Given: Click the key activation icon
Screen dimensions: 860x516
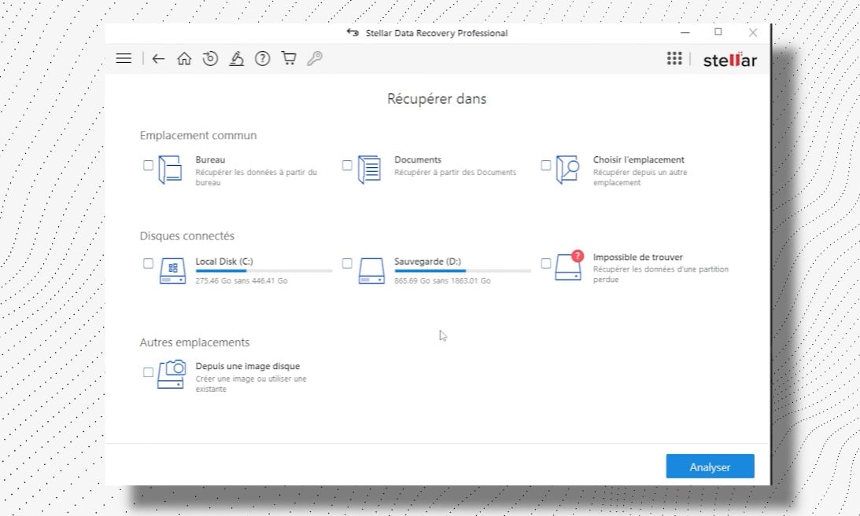Looking at the screenshot, I should coord(315,58).
